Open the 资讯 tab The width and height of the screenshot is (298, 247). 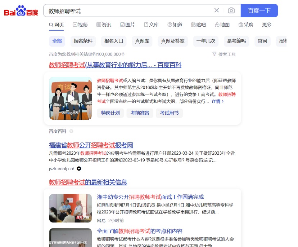pos(104,25)
